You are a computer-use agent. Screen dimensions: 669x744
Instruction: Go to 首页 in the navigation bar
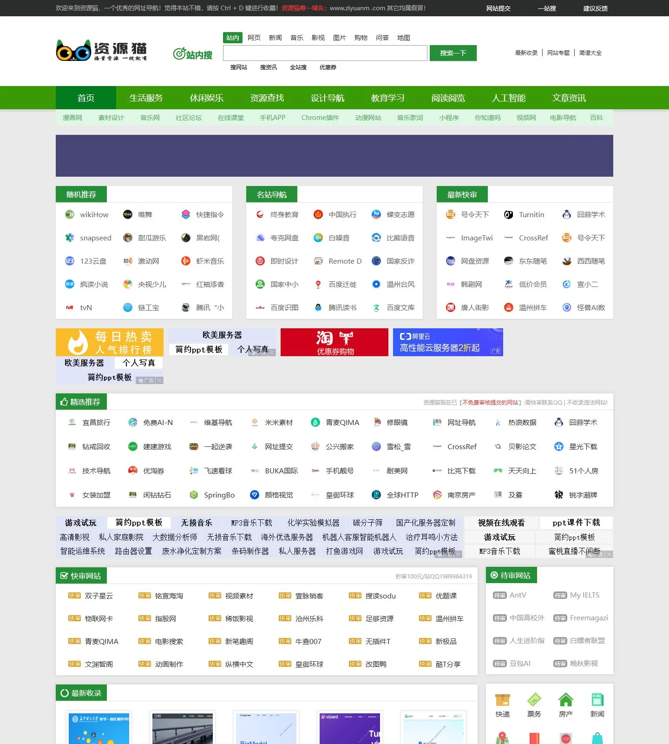pyautogui.click(x=86, y=98)
